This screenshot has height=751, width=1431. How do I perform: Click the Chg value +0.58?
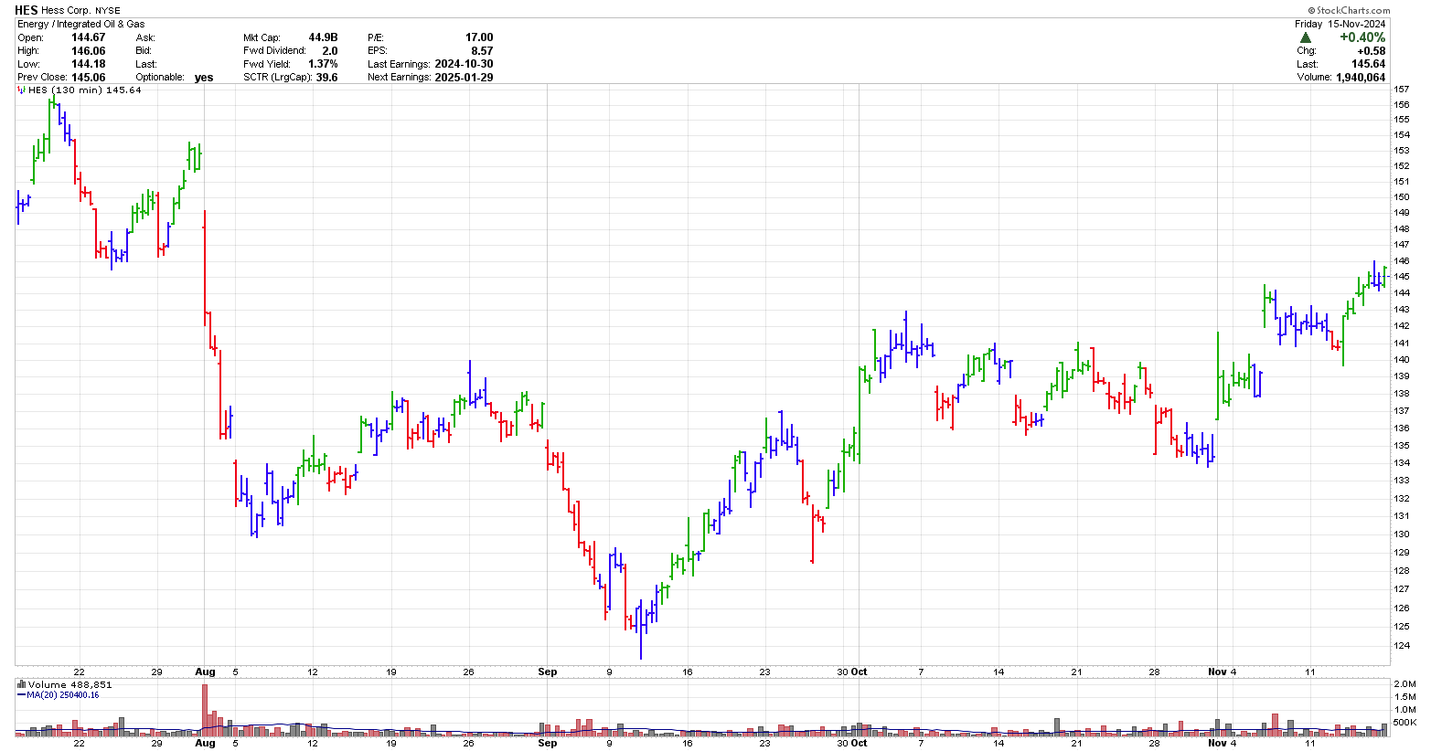(1371, 51)
